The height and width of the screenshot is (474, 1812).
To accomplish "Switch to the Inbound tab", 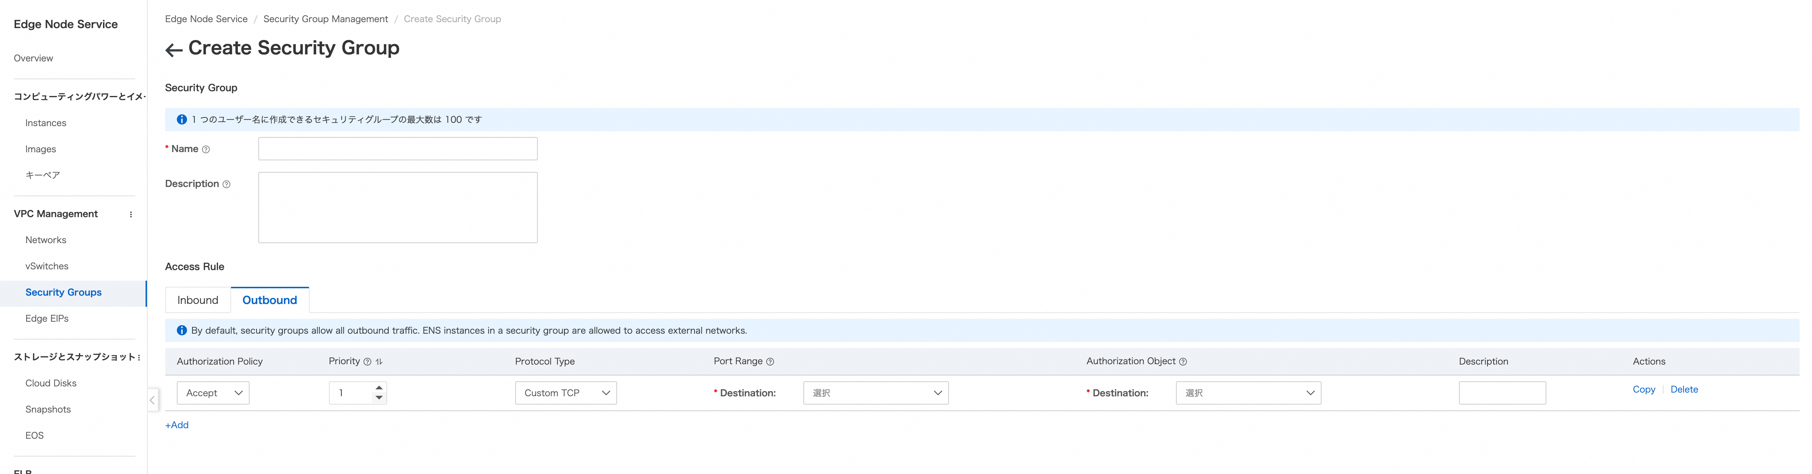I will pos(198,300).
